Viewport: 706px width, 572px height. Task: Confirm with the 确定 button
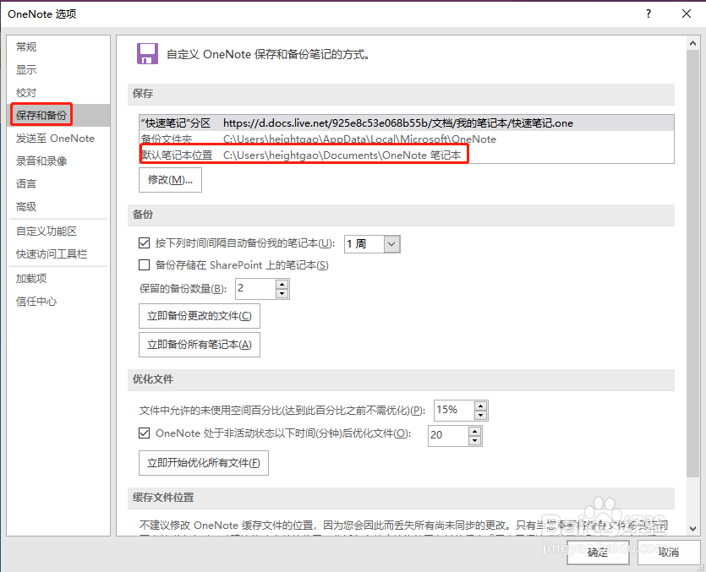click(598, 553)
